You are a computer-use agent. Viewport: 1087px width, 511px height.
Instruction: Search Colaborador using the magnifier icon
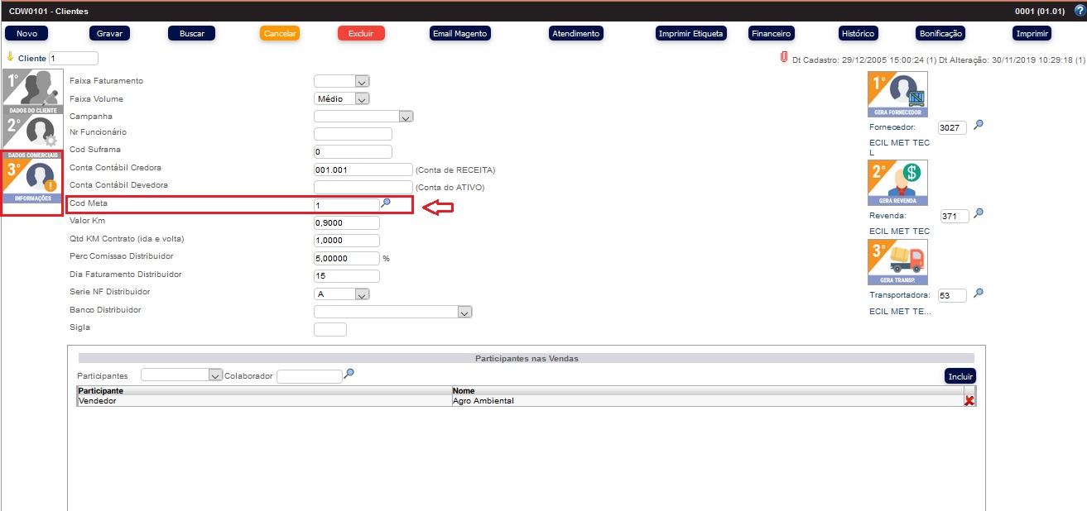coord(349,373)
